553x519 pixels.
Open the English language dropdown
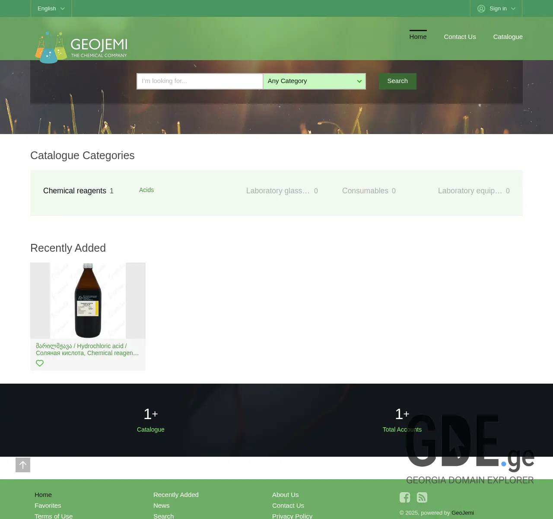[51, 8]
